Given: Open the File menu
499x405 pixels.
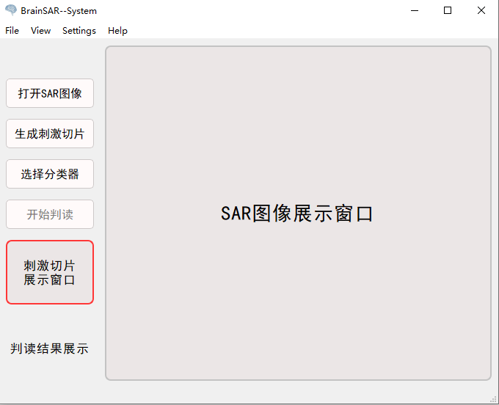Looking at the screenshot, I should click(12, 31).
